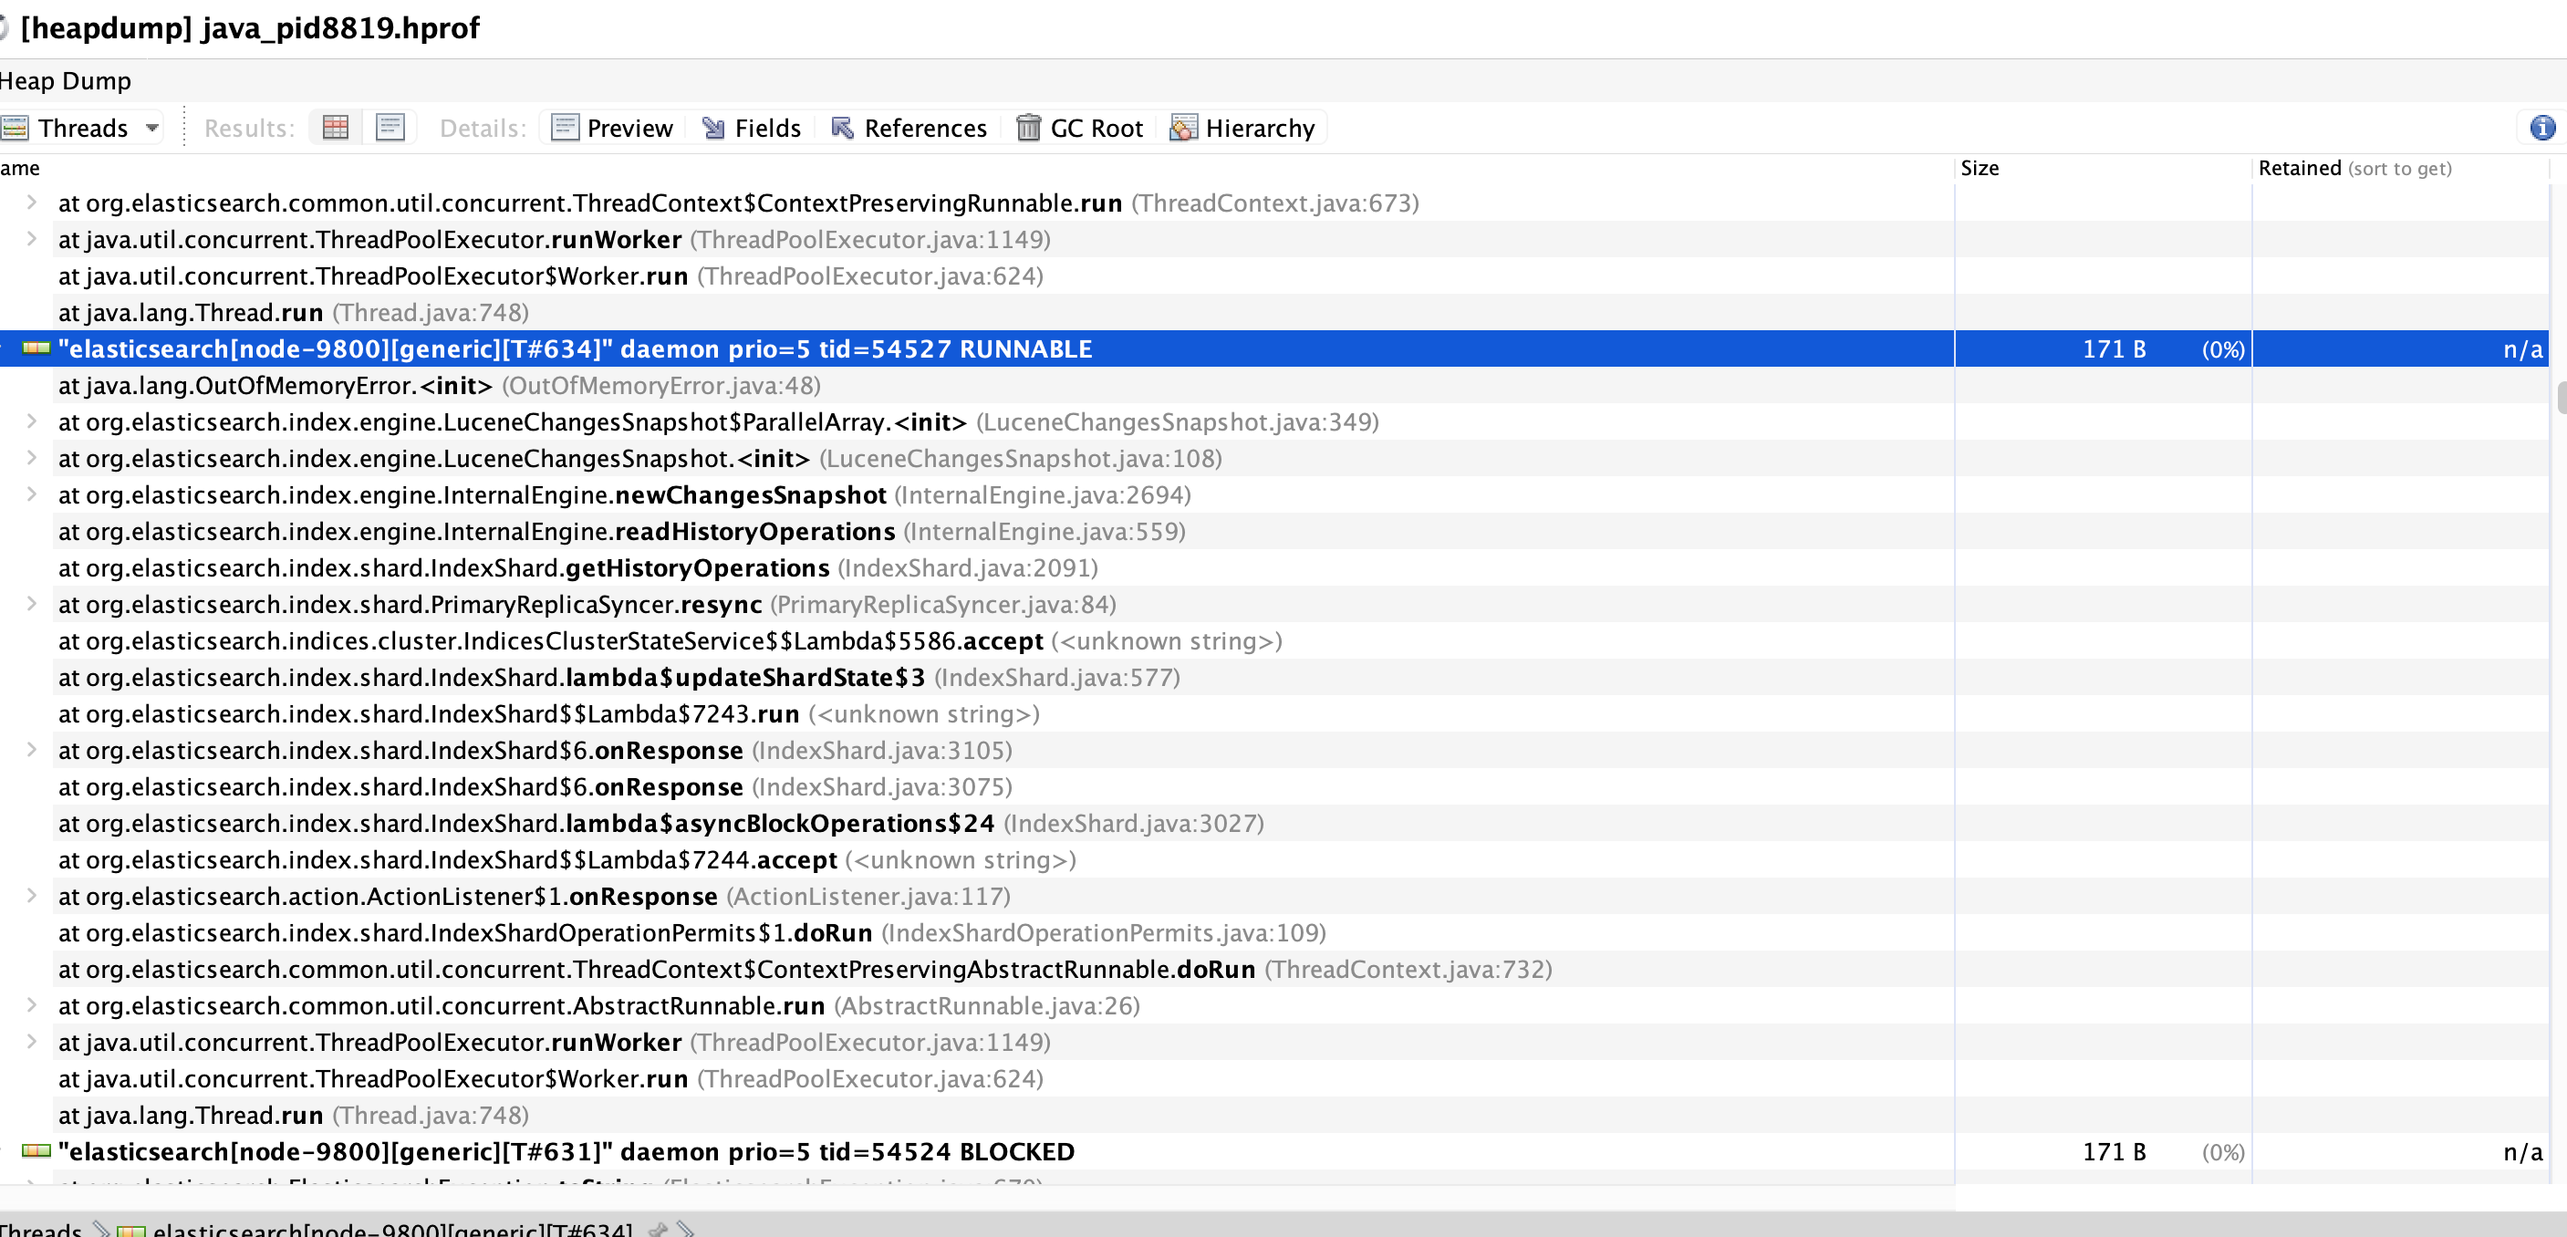Sort by the Size column header

coord(1979,169)
